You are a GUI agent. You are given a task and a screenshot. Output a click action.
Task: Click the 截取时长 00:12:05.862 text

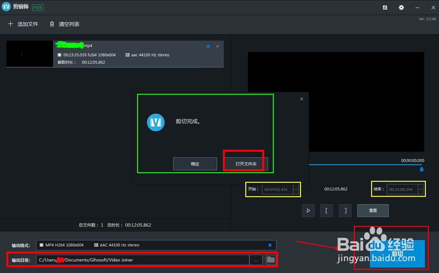tap(81, 62)
